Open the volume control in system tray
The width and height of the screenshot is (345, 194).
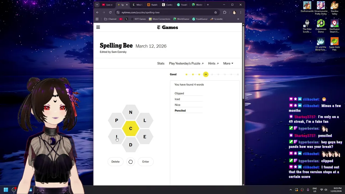[326, 190]
